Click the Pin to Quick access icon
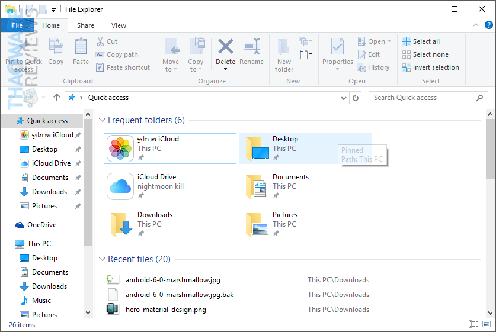 [24, 47]
